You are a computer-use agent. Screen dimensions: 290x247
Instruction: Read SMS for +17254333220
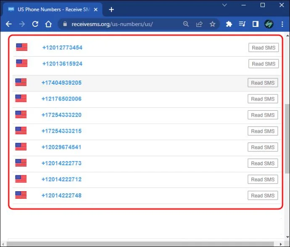(x=263, y=115)
